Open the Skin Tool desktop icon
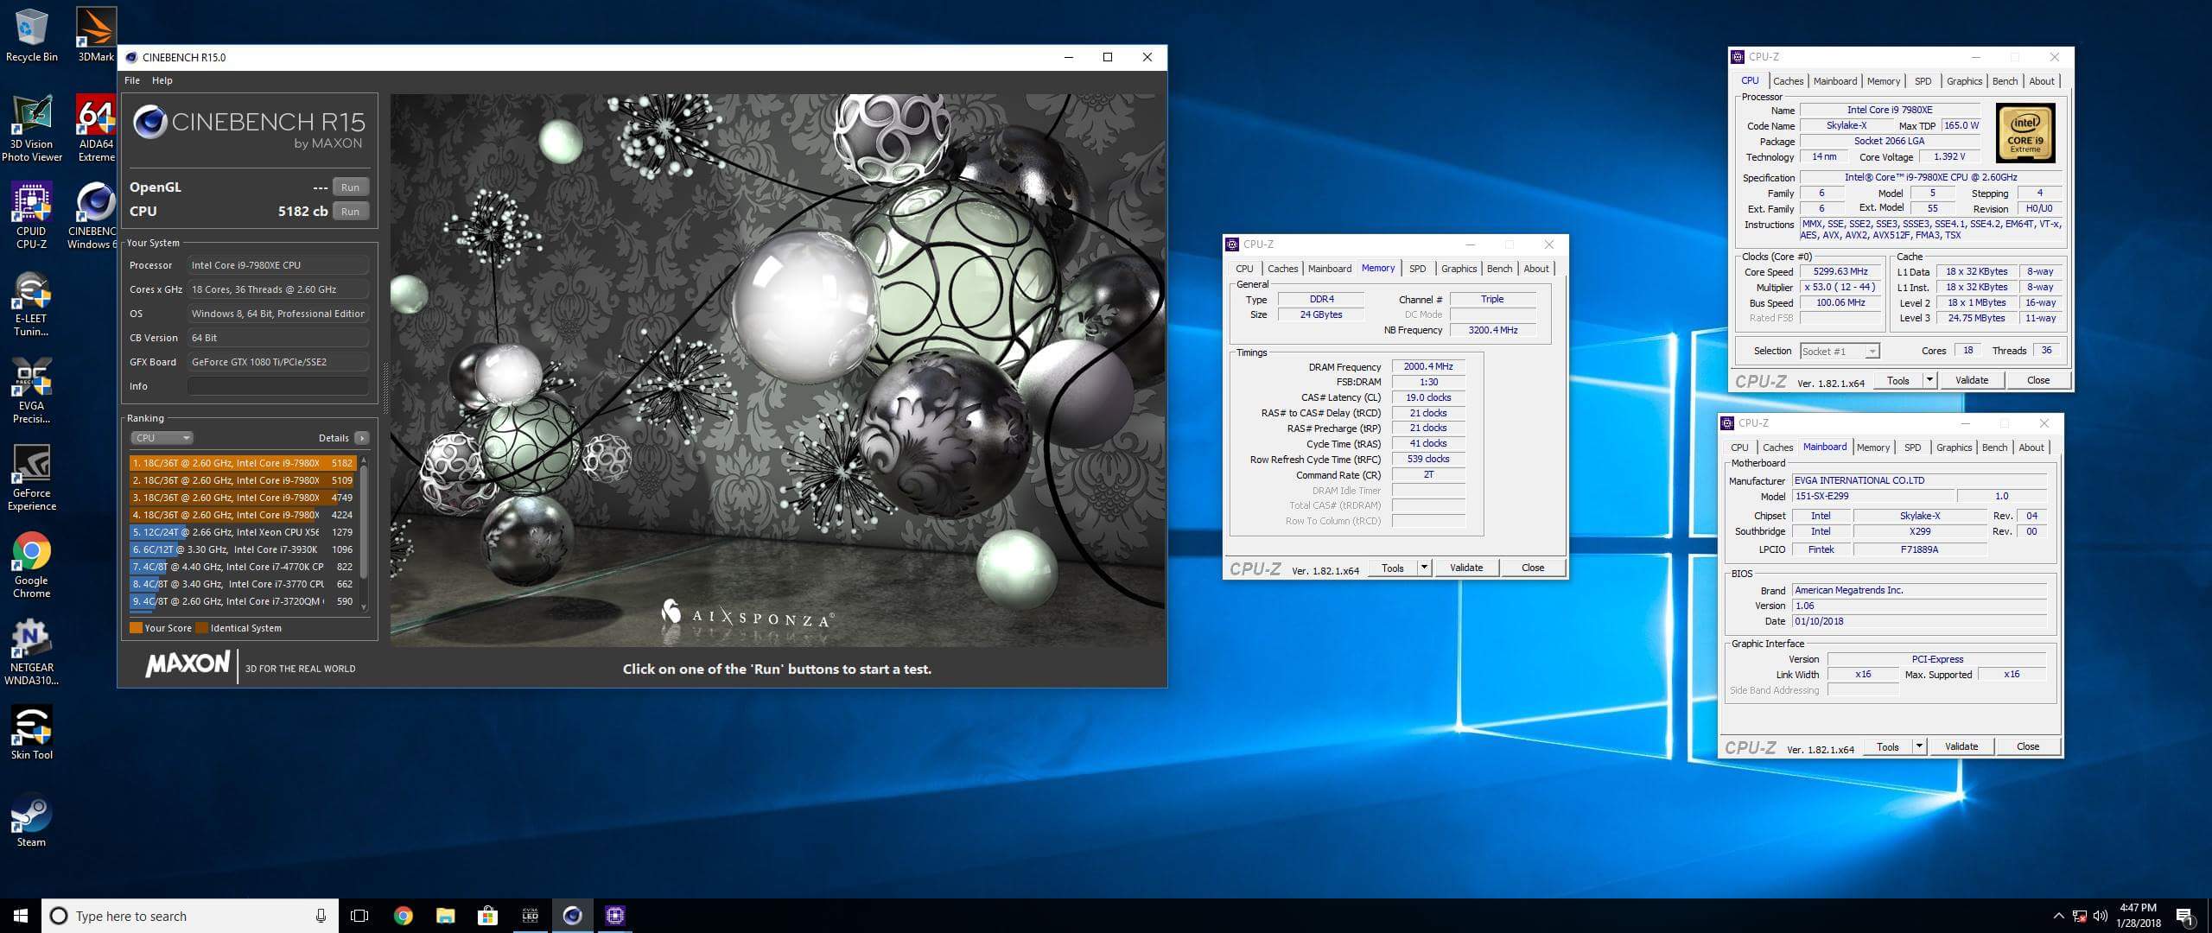Viewport: 2212px width, 933px height. [31, 733]
